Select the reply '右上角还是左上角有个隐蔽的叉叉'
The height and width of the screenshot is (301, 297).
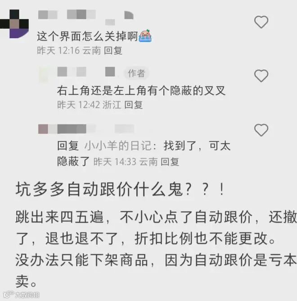[x=141, y=91]
